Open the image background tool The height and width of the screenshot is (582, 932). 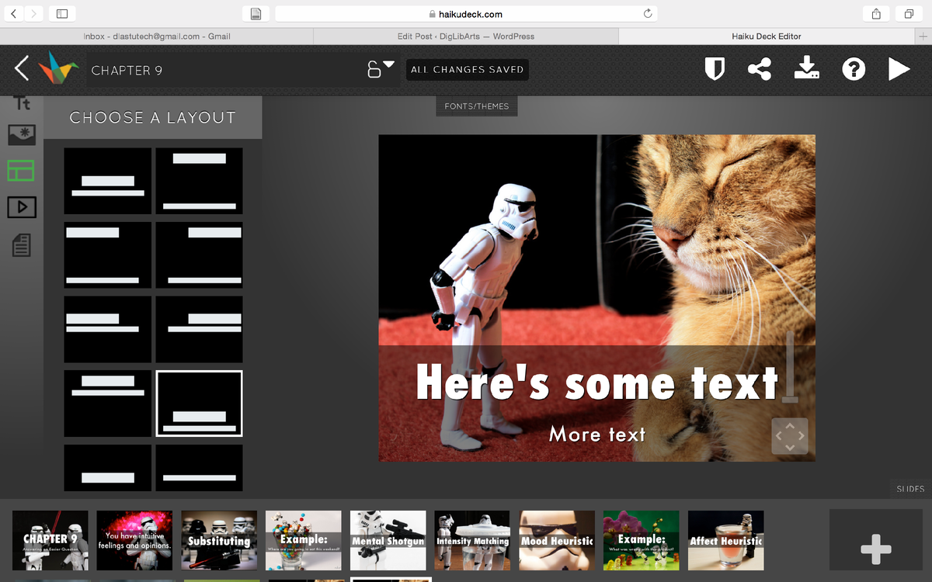(x=22, y=135)
